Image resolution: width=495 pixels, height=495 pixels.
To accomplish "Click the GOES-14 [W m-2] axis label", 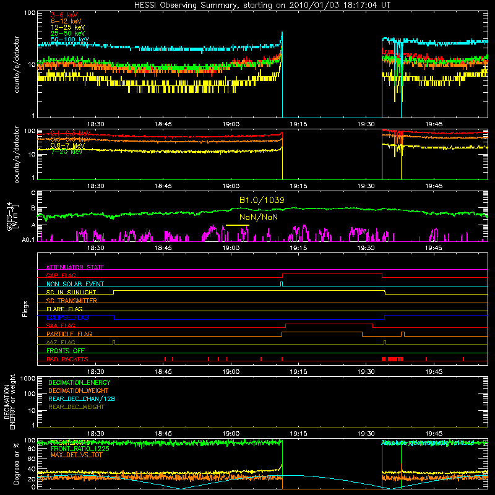I will coord(12,216).
